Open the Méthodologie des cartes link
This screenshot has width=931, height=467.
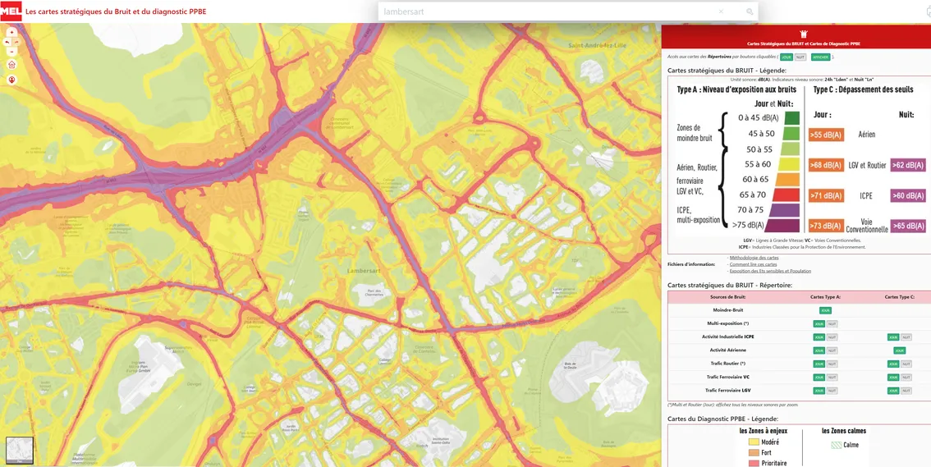pos(754,258)
